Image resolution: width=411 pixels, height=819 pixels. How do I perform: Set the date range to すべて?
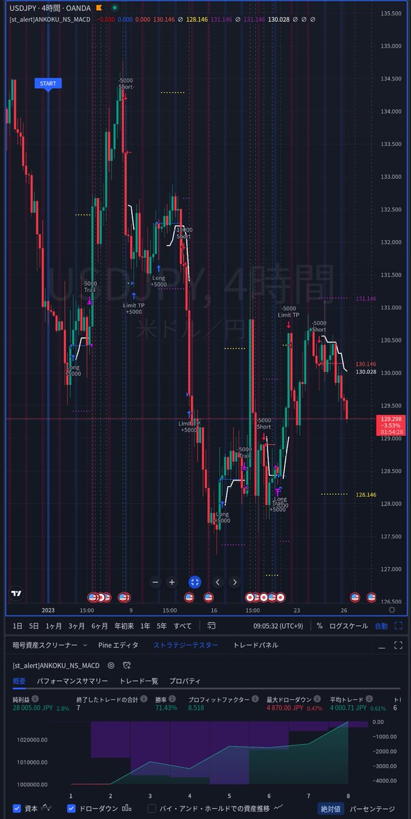[x=183, y=626]
